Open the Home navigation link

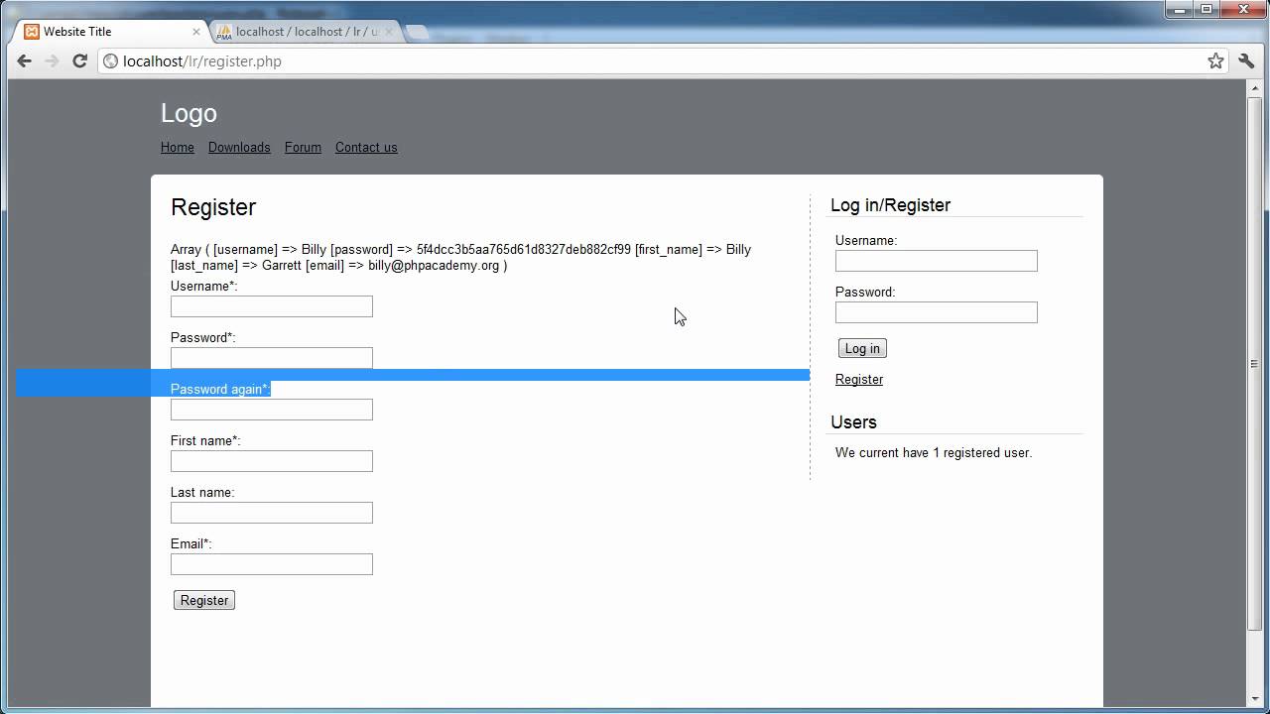point(178,148)
